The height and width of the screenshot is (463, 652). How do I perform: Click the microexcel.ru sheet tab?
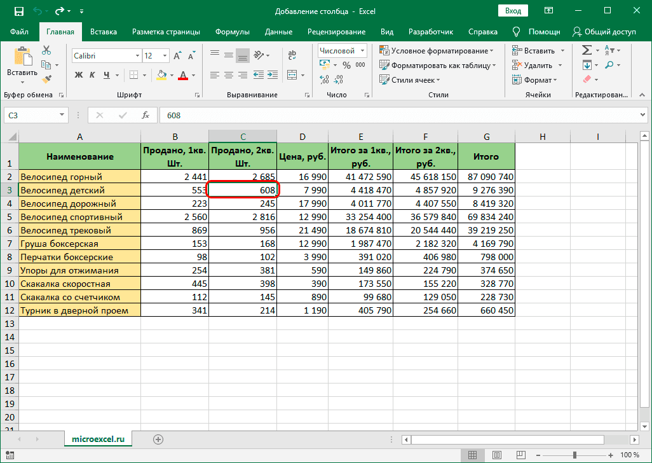[98, 438]
